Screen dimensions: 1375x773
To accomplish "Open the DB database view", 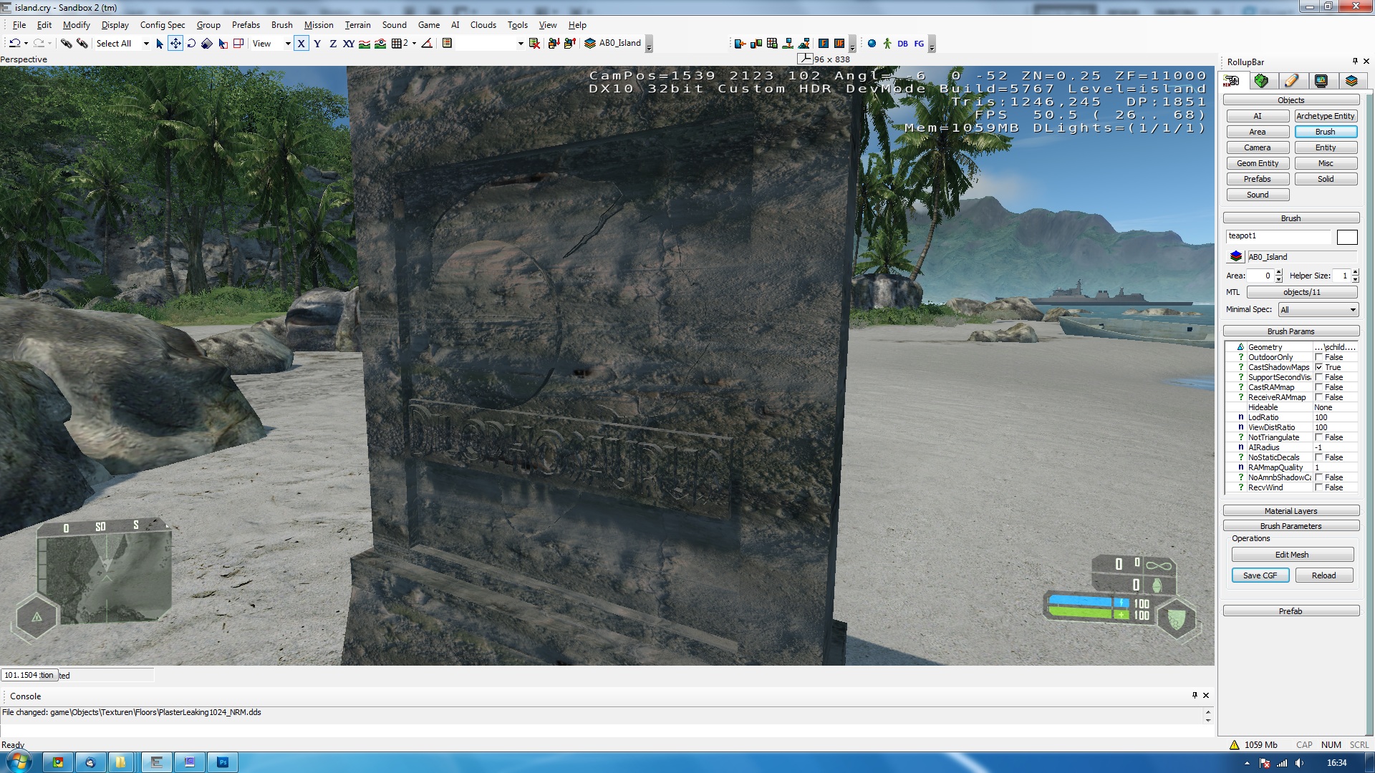I will [902, 44].
